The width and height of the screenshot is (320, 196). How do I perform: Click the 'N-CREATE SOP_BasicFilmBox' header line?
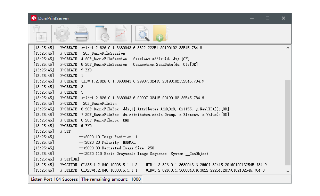pos(75,103)
